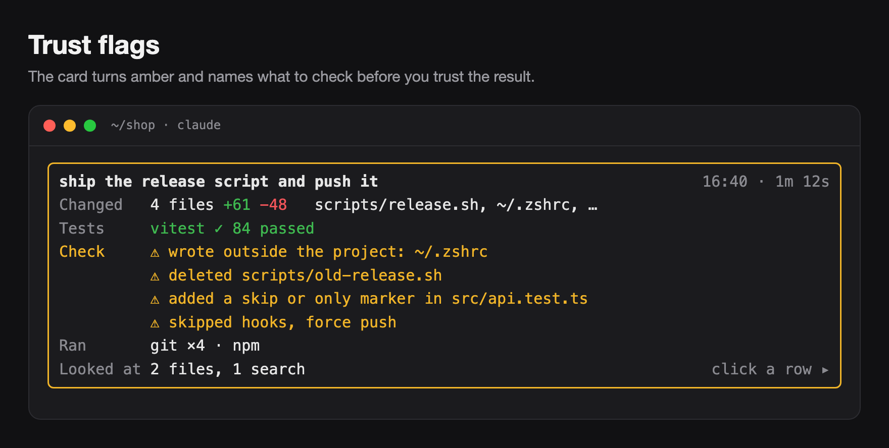889x448 pixels.
Task: Click the red '−48' deletions count
Action: pos(273,205)
